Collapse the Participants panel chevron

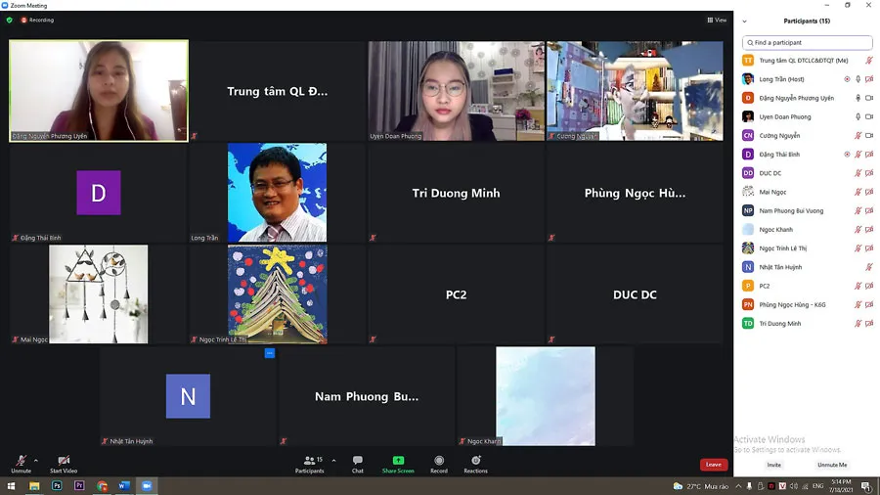744,21
